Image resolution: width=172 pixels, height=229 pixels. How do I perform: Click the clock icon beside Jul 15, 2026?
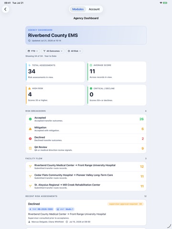(67, 222)
